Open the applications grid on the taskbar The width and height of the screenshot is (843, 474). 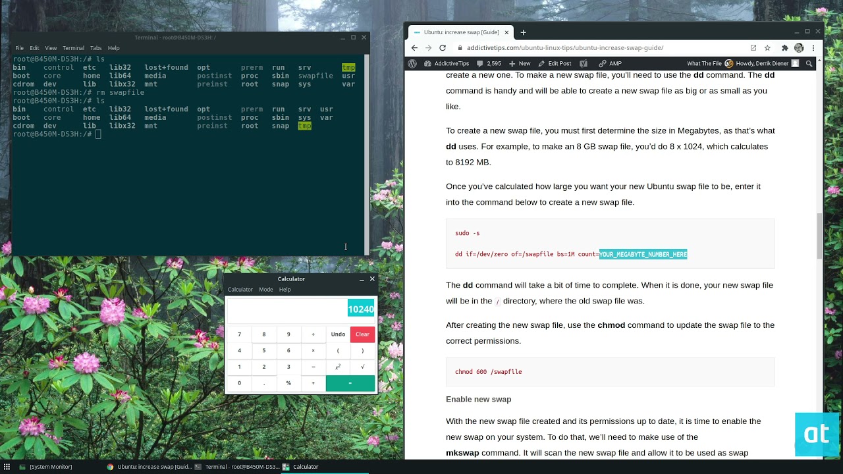click(7, 467)
